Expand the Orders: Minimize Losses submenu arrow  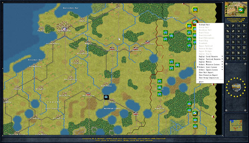(222, 64)
